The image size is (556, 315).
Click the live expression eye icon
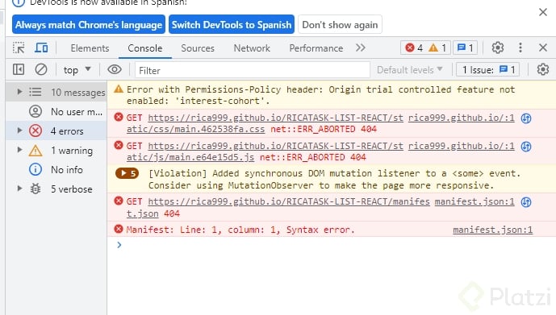[114, 69]
